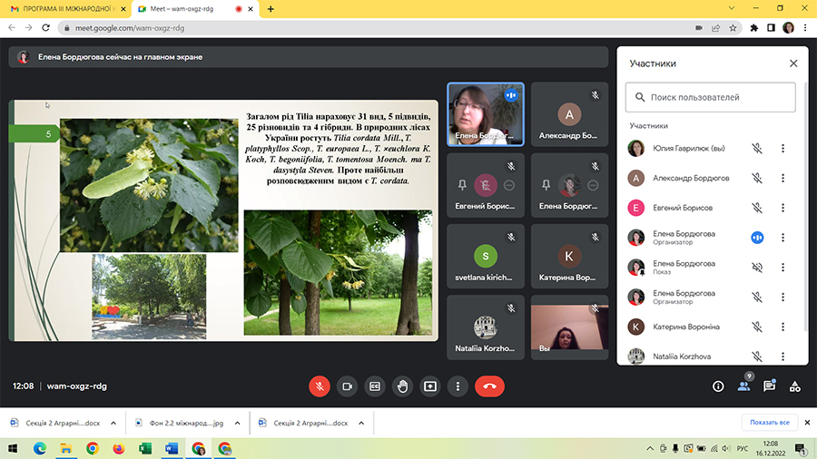Image resolution: width=817 pixels, height=459 pixels.
Task: Open the three-dot menu for Катерина Воронiна
Action: coord(783,327)
